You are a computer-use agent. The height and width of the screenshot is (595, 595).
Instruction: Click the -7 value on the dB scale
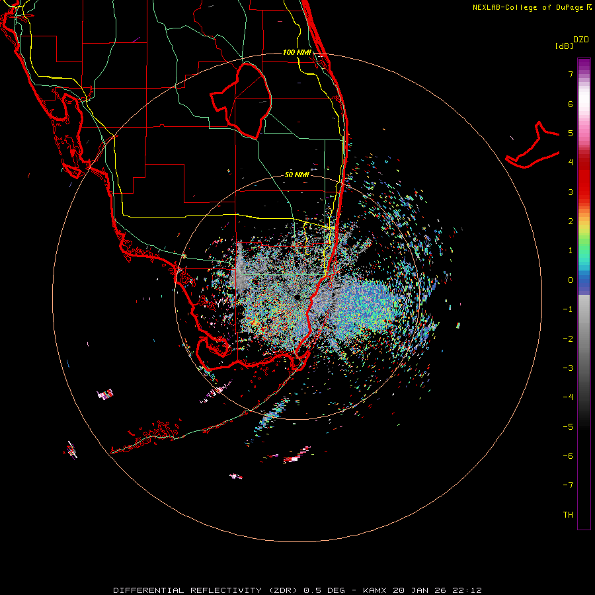pos(568,485)
